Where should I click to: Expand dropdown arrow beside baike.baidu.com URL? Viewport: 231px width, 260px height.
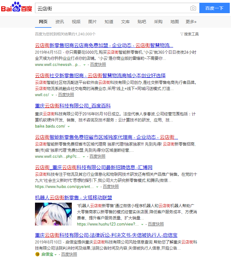click(68, 126)
